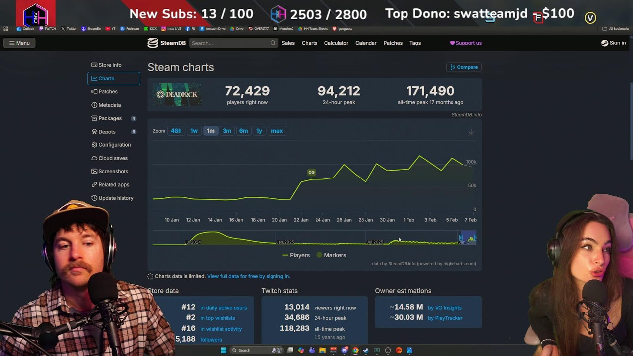Download the chart data via the arrow icon
633x356 pixels.
(x=471, y=132)
